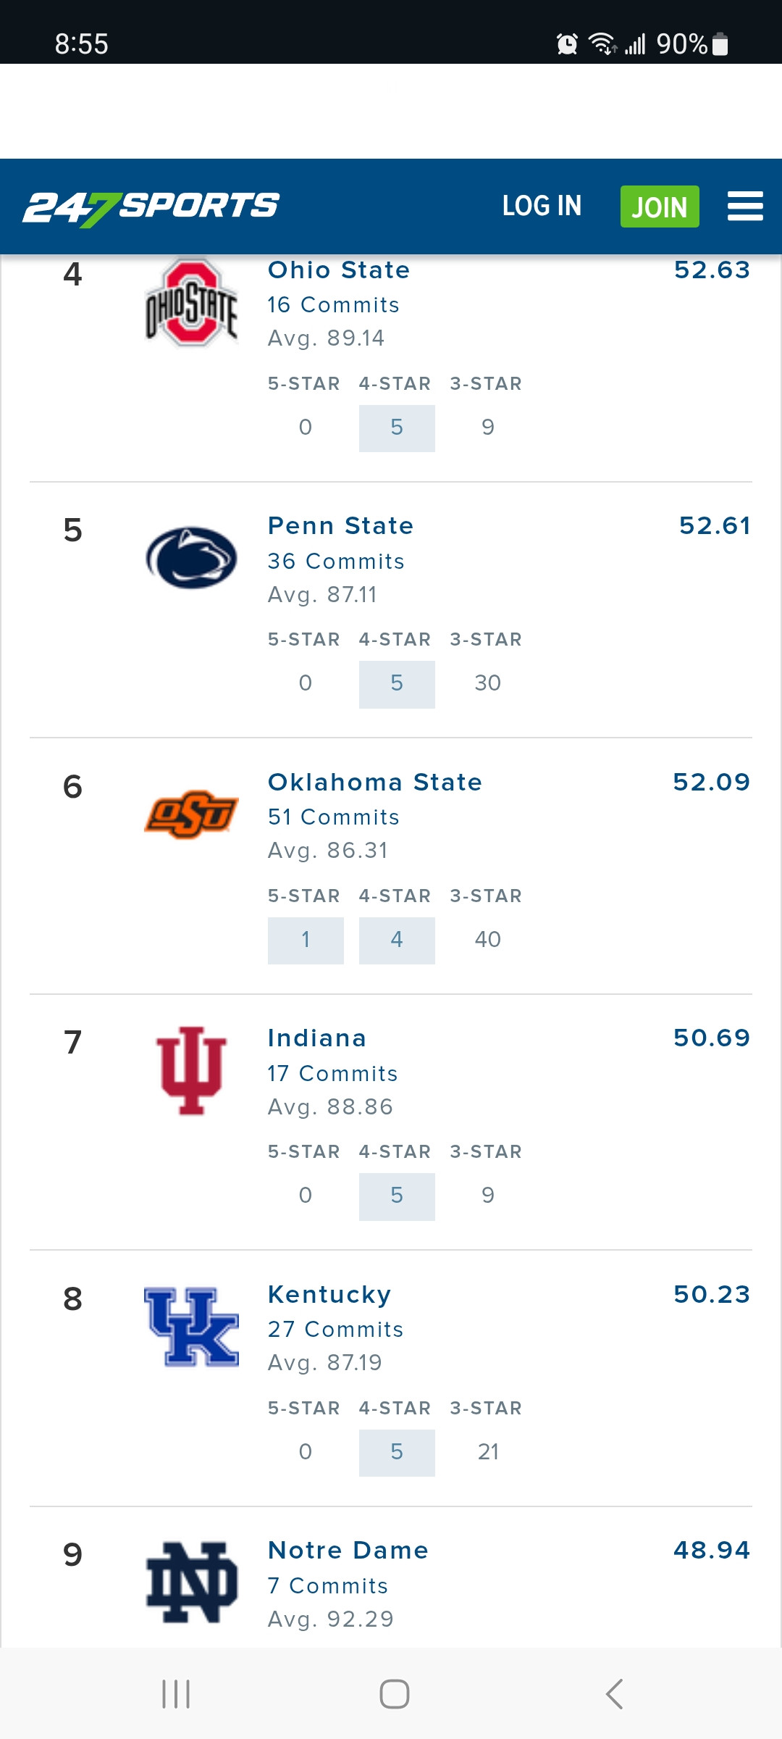Tap the Indiana IU logo
The width and height of the screenshot is (782, 1739).
point(192,1070)
